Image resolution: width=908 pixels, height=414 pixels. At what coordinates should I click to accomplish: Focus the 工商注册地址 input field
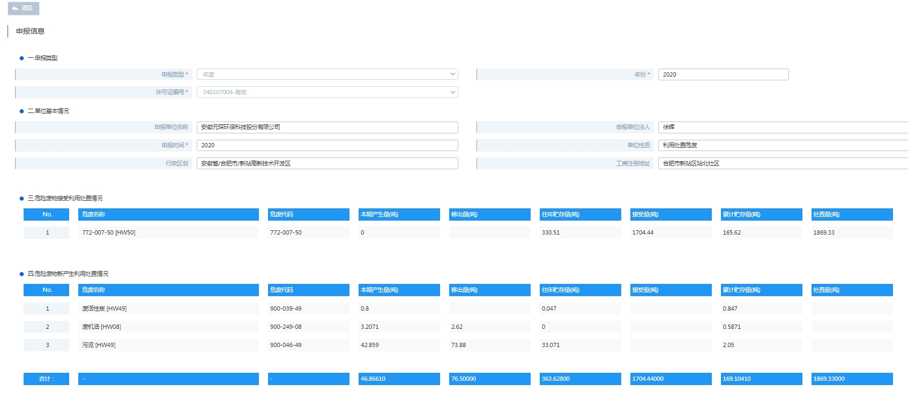click(x=782, y=164)
